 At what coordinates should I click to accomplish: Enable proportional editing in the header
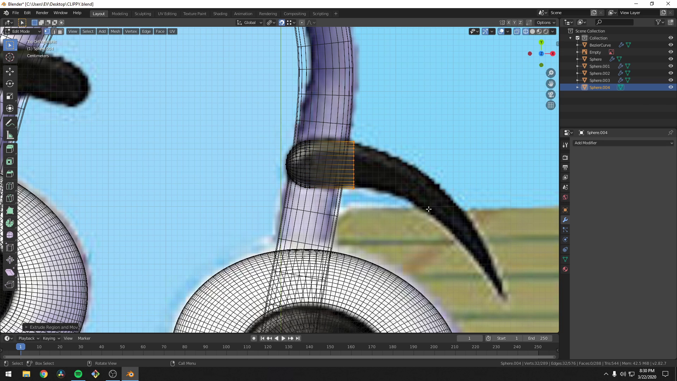pyautogui.click(x=302, y=22)
